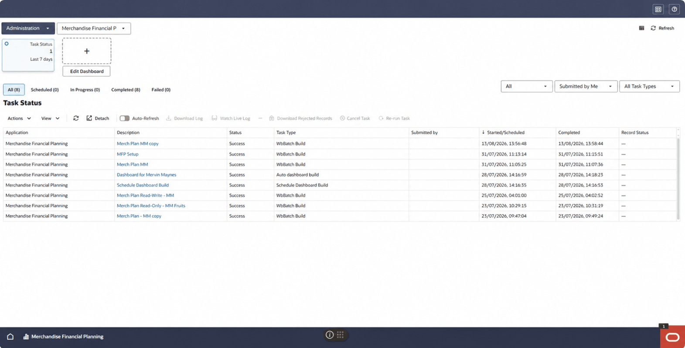Screen dimensions: 685x348
Task: Open the red Oracle assistant button
Action: click(x=672, y=337)
